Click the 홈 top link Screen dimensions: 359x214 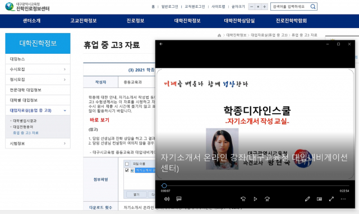click(153, 7)
